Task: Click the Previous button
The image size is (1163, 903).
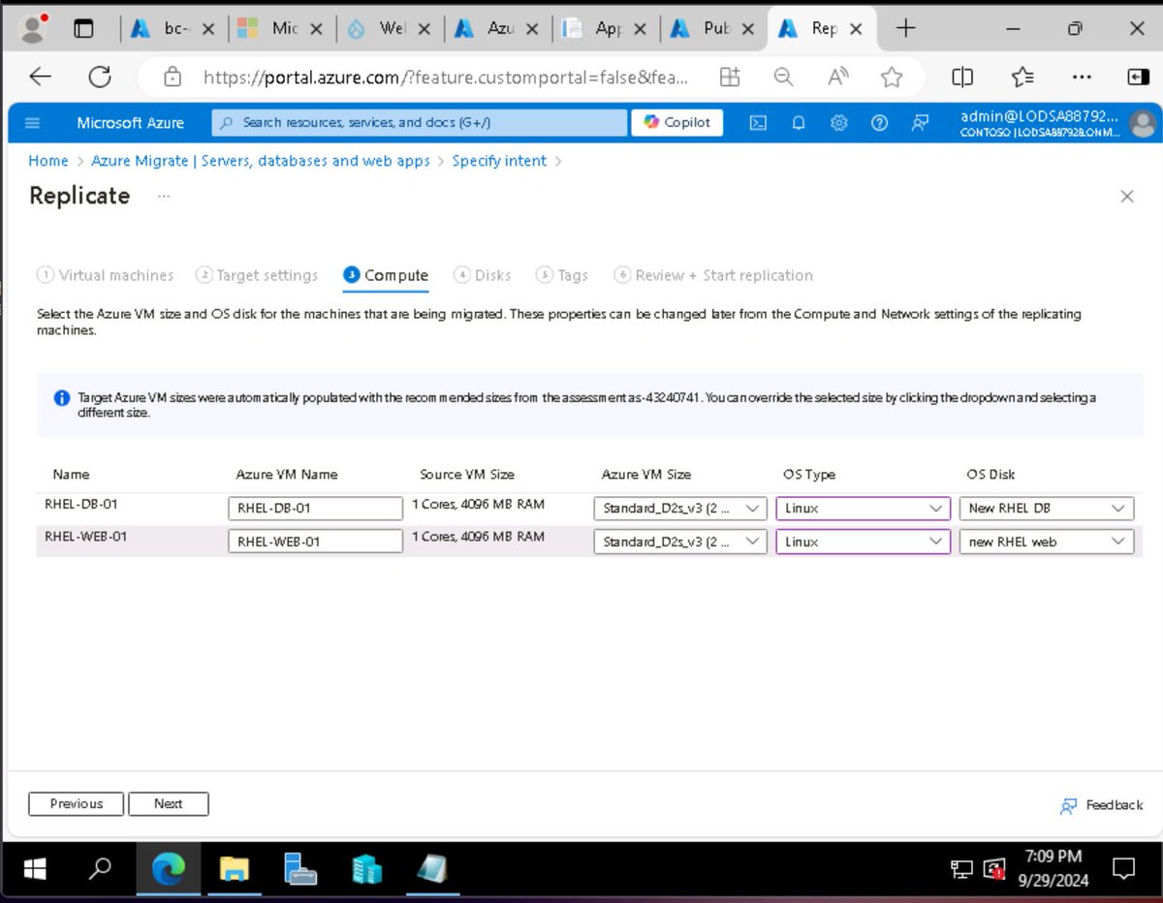Action: pos(77,804)
